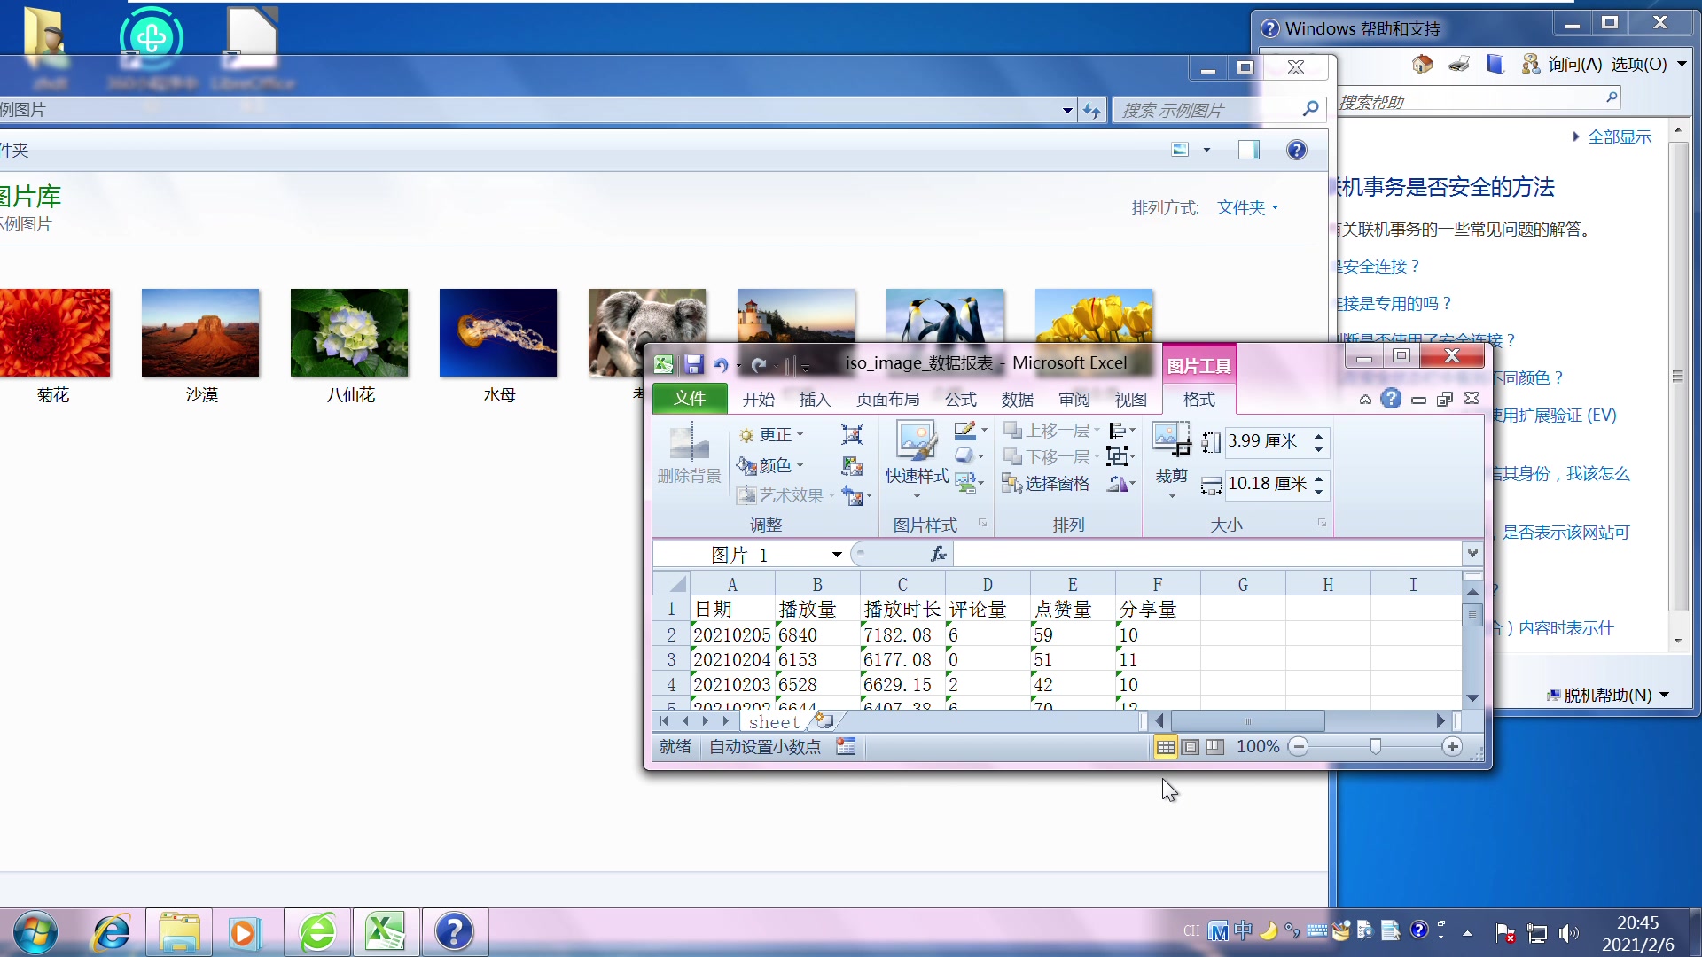1702x957 pixels.
Task: Expand the 大小 (Size) group launcher
Action: tap(1321, 525)
